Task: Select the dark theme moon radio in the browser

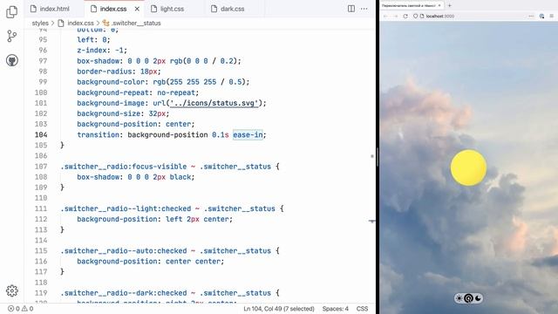Action: pyautogui.click(x=478, y=298)
